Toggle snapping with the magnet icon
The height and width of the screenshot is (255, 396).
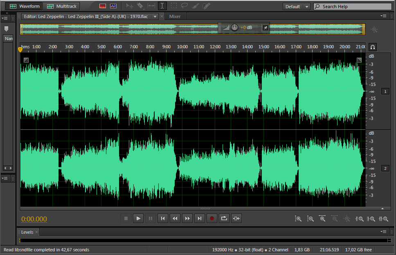pos(373,47)
